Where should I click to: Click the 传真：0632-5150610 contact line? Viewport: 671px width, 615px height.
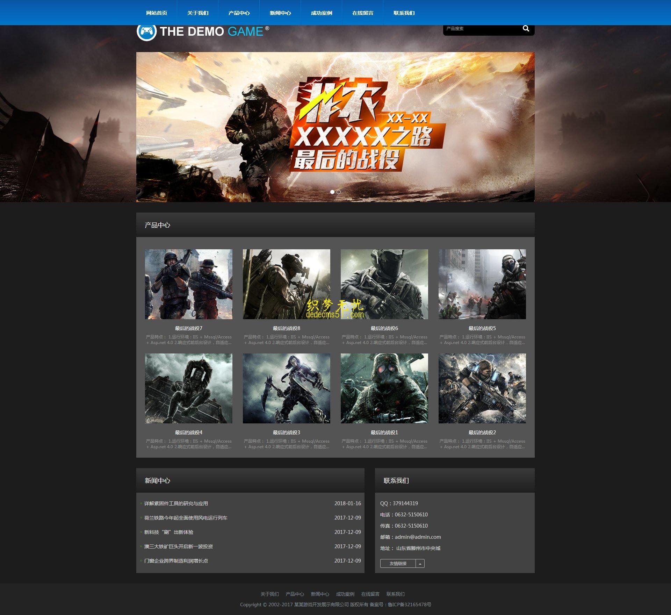click(x=404, y=526)
